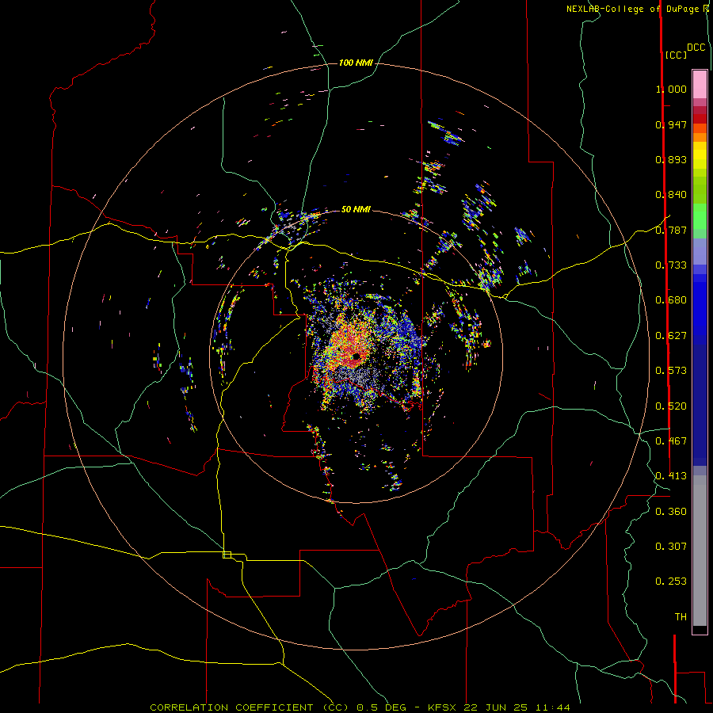Select the 0.787 legend value
Screen dimensions: 713x713
671,230
